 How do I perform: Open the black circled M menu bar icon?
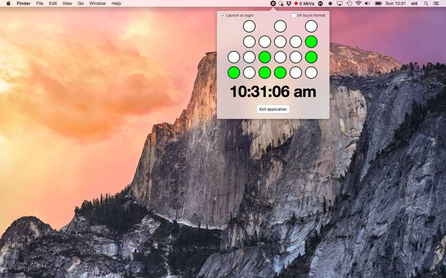point(321,3)
